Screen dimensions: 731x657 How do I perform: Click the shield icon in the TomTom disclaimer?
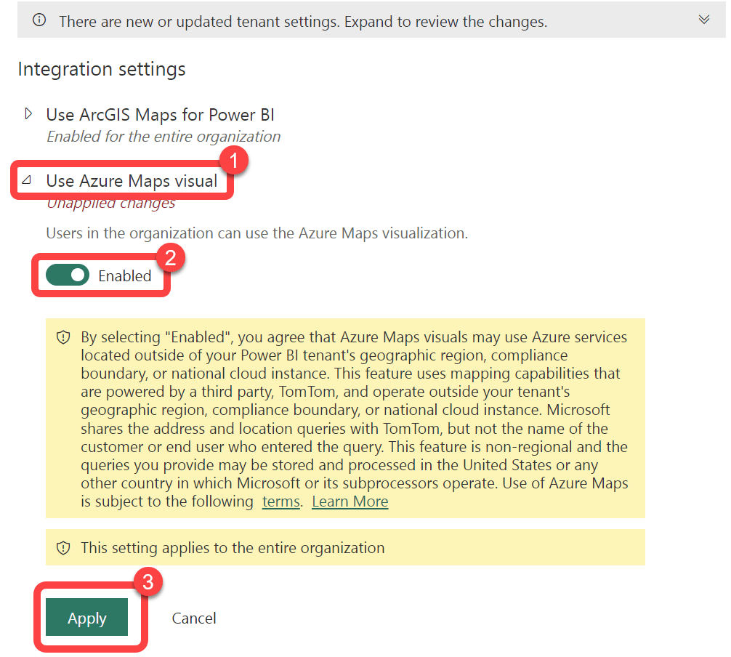coord(63,338)
